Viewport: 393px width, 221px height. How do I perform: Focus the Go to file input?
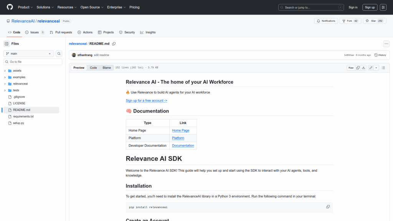pos(33,62)
